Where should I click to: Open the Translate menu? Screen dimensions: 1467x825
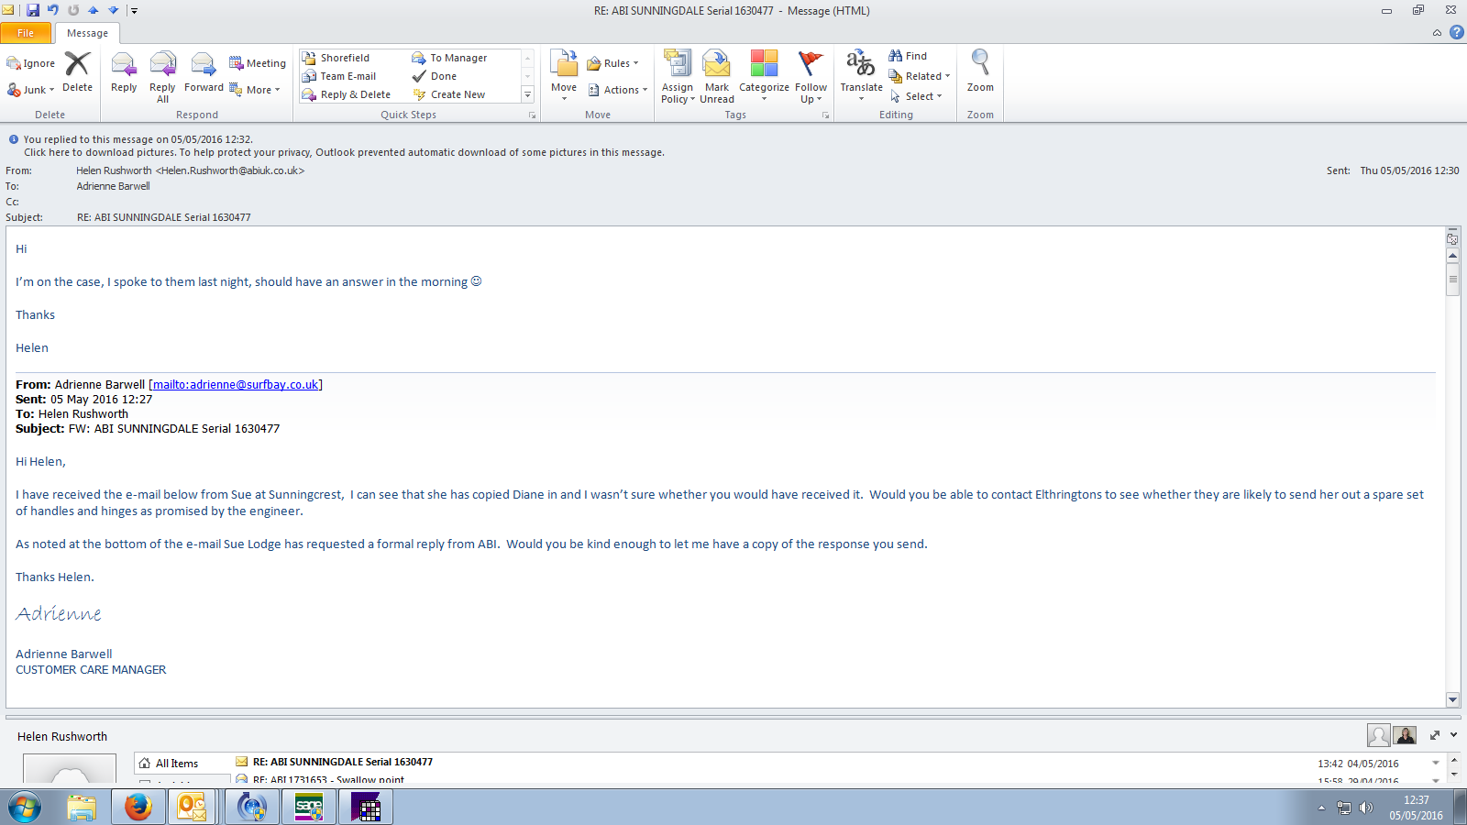[861, 75]
